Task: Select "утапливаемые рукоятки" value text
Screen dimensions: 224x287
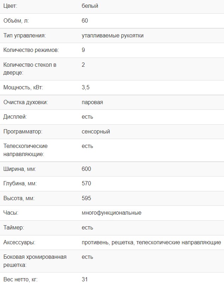Action: pos(112,36)
